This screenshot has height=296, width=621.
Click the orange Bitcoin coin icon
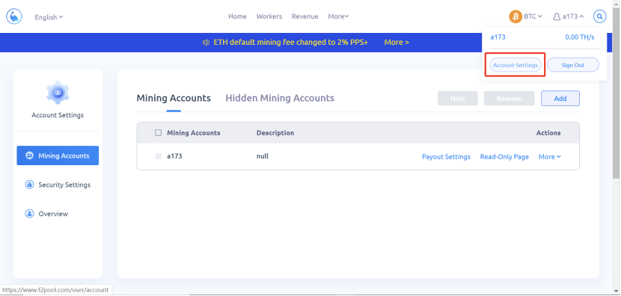tap(516, 16)
